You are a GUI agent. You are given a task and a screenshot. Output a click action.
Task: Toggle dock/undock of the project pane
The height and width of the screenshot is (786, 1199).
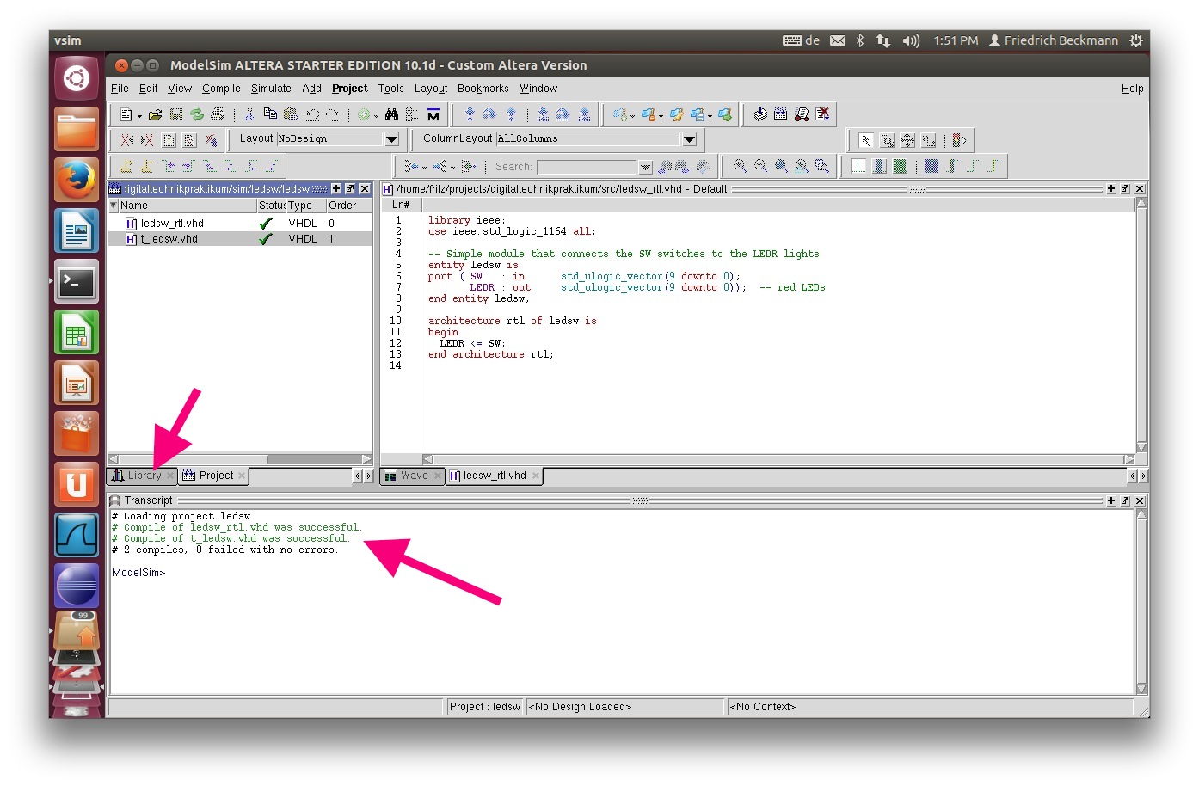(350, 188)
